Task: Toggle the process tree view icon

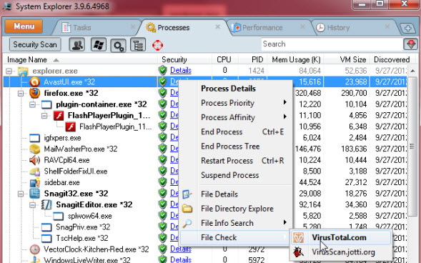Action: pyautogui.click(x=138, y=44)
